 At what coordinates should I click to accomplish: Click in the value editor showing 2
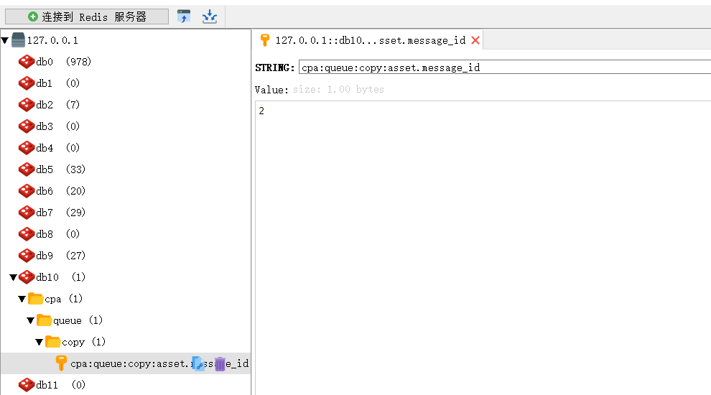click(483, 248)
